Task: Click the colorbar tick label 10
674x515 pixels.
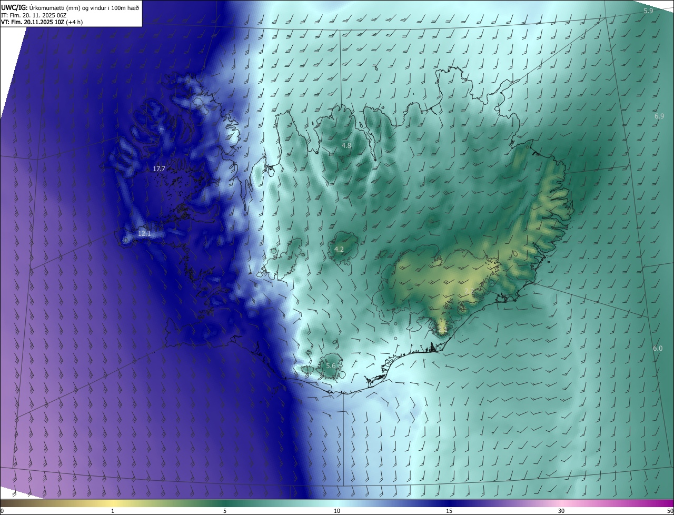Action: [337, 511]
